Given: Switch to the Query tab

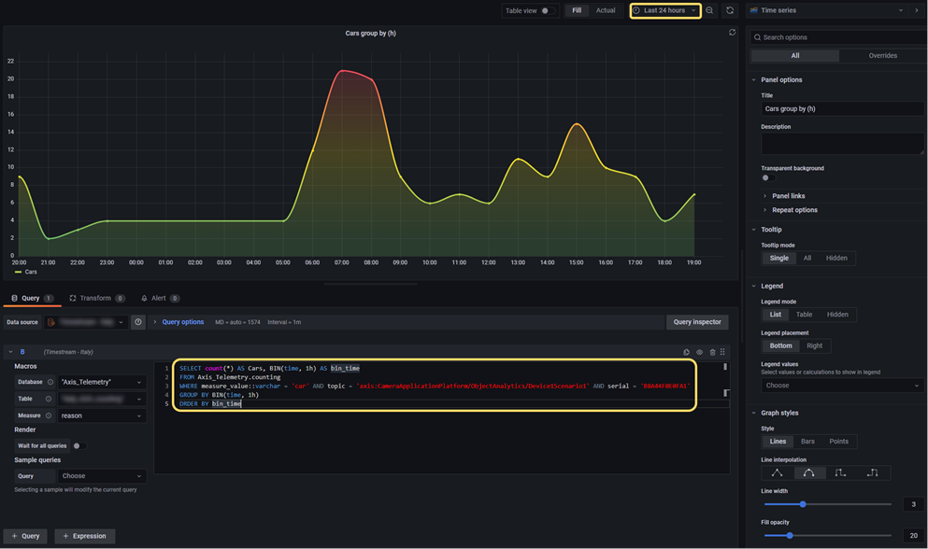Looking at the screenshot, I should click(x=32, y=298).
